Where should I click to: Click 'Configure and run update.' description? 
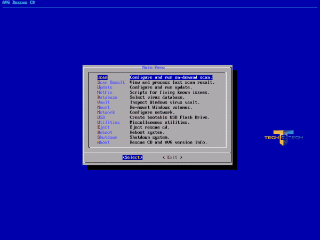161,87
